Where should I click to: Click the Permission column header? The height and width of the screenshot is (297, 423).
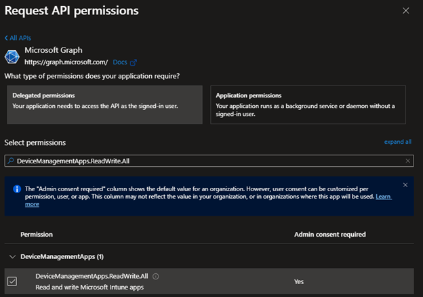(x=37, y=235)
